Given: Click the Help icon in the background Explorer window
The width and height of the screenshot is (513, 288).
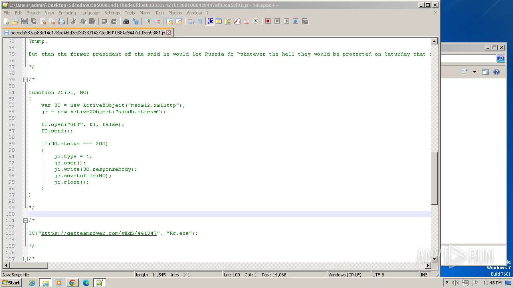Looking at the screenshot, I should coord(497,72).
